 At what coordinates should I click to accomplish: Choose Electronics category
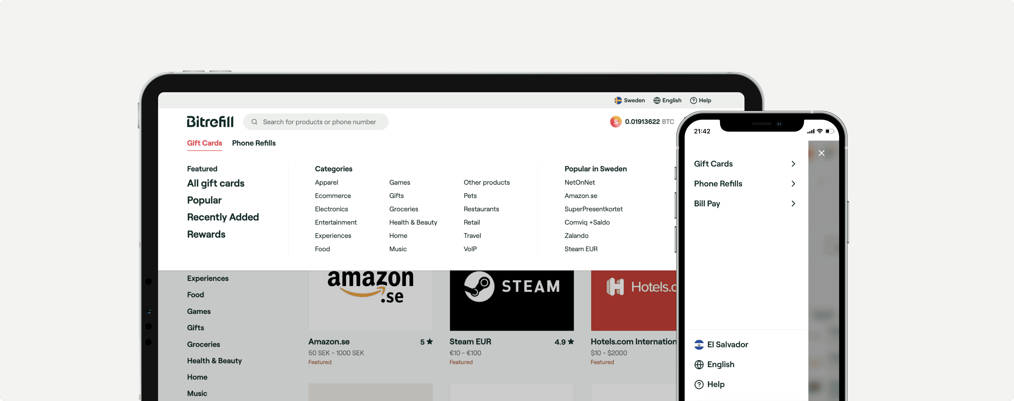click(331, 210)
